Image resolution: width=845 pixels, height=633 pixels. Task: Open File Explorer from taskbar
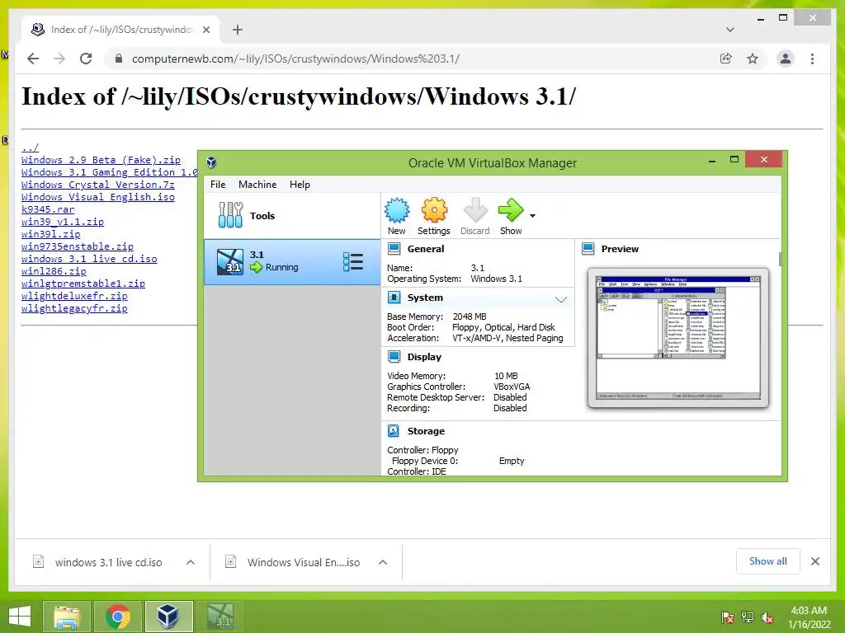66,617
